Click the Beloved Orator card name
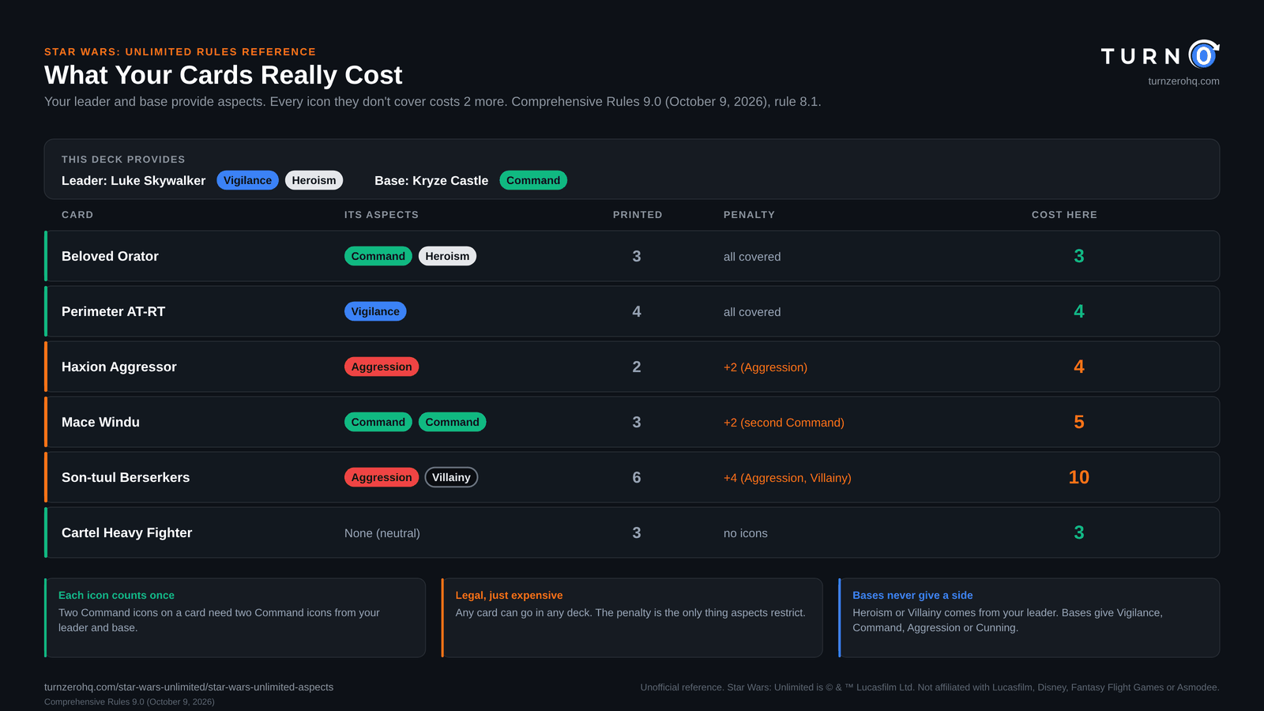 click(110, 256)
